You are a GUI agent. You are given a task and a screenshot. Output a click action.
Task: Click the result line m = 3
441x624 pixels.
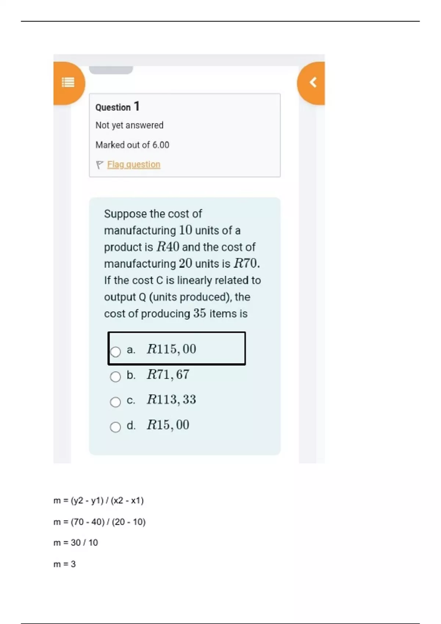pos(65,564)
